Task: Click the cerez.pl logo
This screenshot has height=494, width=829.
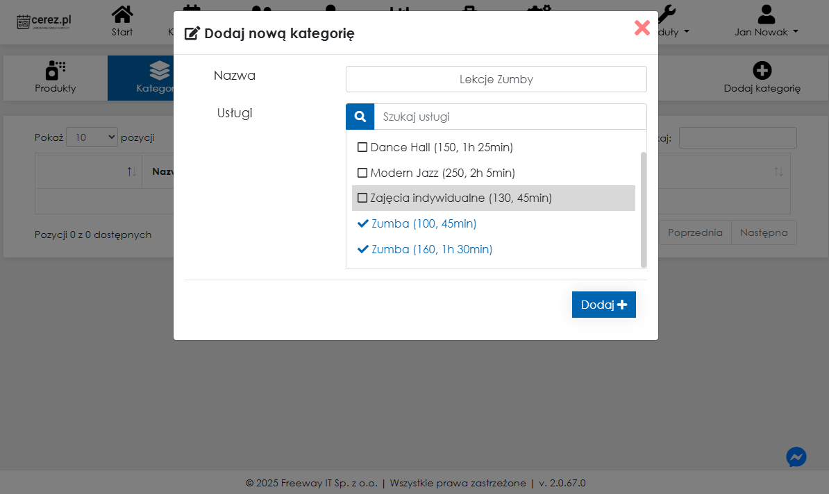Action: pyautogui.click(x=44, y=22)
